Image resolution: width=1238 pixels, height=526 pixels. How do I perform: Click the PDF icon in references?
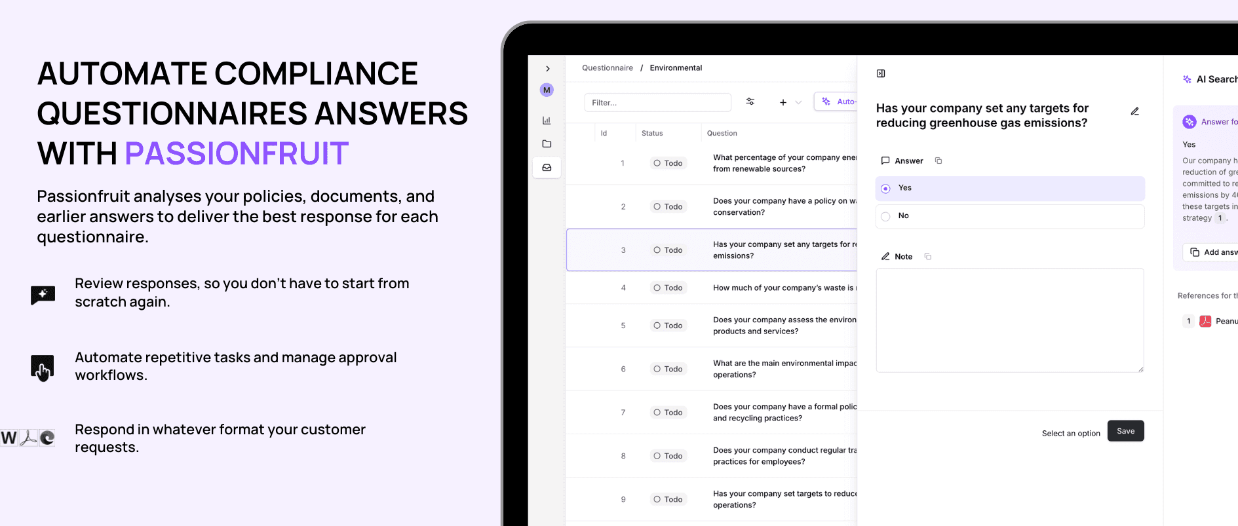1205,322
